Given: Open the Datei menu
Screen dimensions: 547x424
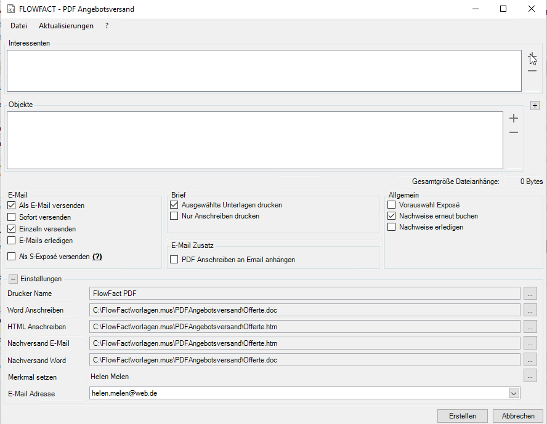Looking at the screenshot, I should (19, 26).
